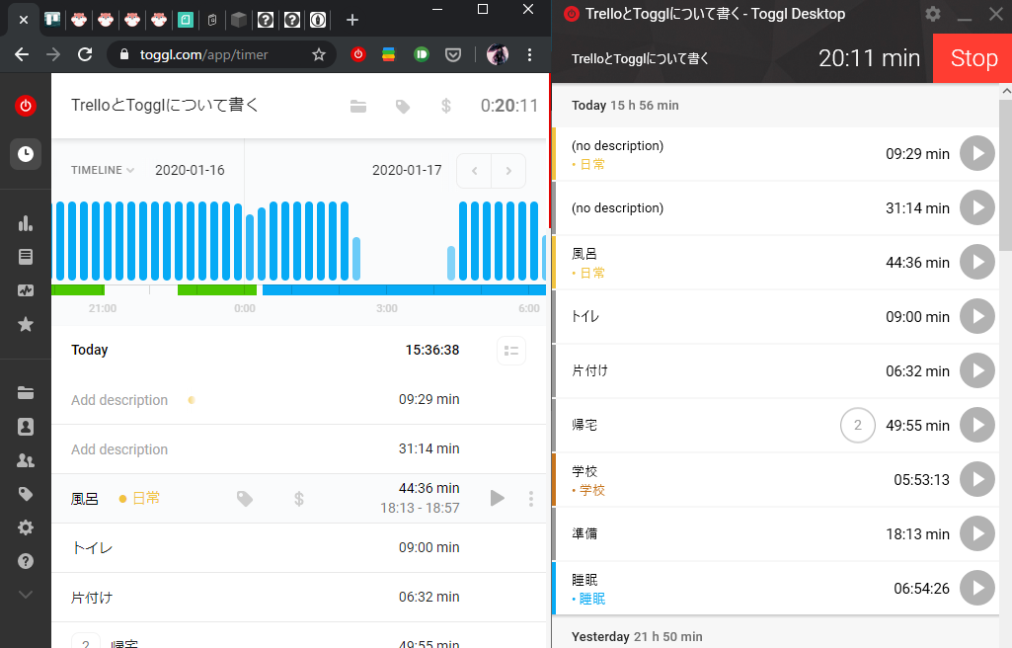Image resolution: width=1012 pixels, height=648 pixels.
Task: Stop the timer in Toggl Desktop
Action: (x=973, y=58)
